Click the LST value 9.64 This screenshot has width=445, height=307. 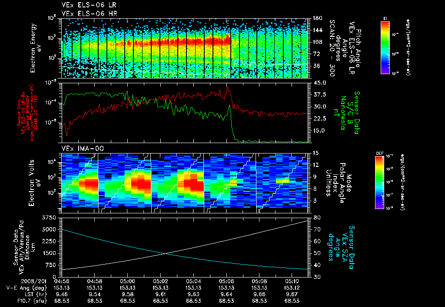coord(226,294)
